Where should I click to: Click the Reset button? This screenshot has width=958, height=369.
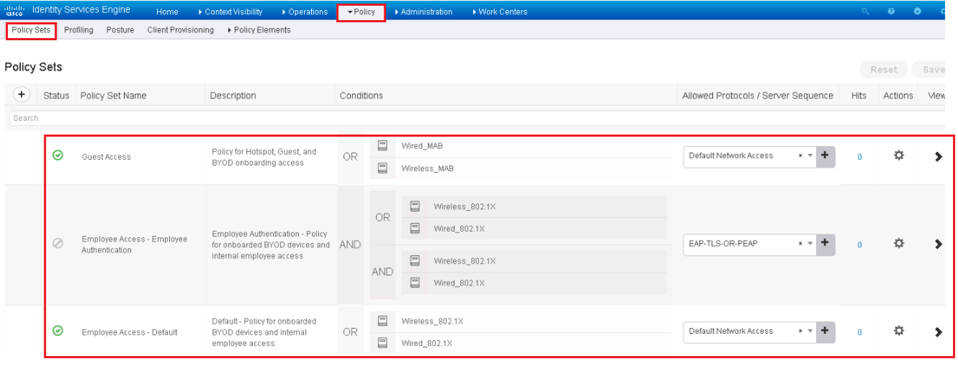point(883,70)
